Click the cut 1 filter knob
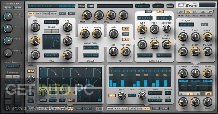Image resolution: width=218 pixels, height=114 pixels. coord(142,29)
